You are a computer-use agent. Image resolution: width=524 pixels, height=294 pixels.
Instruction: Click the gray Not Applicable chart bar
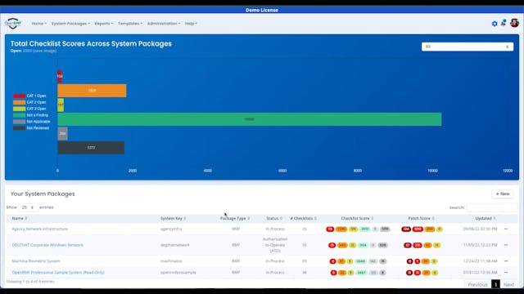[62, 134]
